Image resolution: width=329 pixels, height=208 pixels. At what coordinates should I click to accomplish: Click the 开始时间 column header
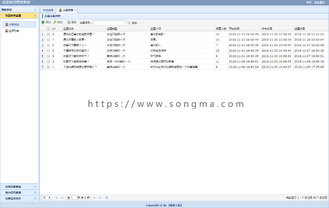(244, 29)
